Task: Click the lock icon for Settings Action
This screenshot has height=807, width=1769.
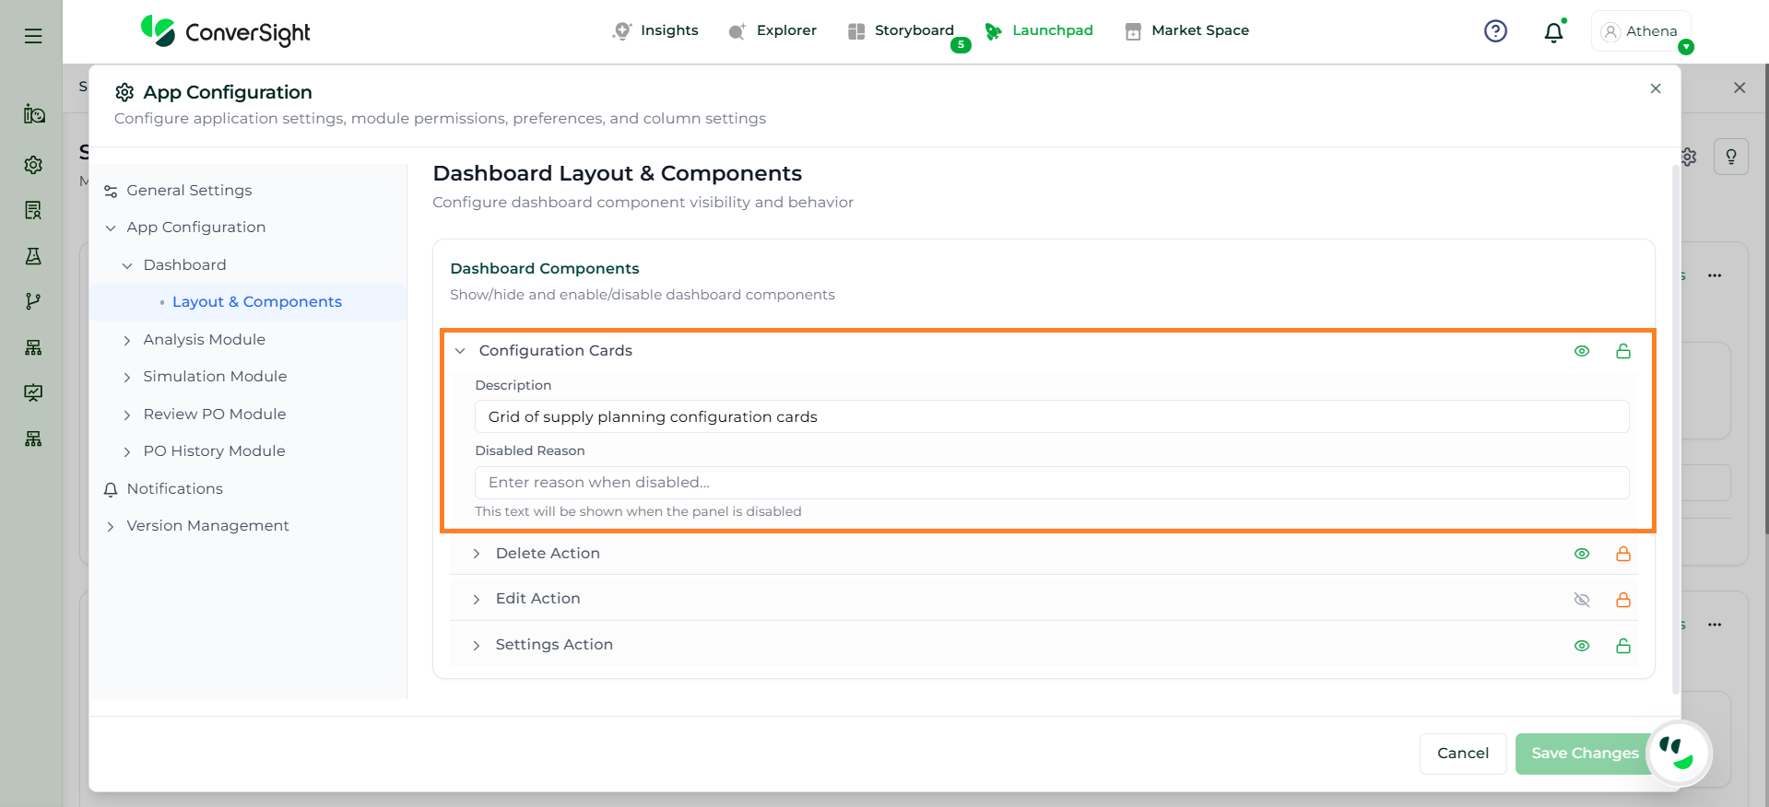Action: [1623, 646]
